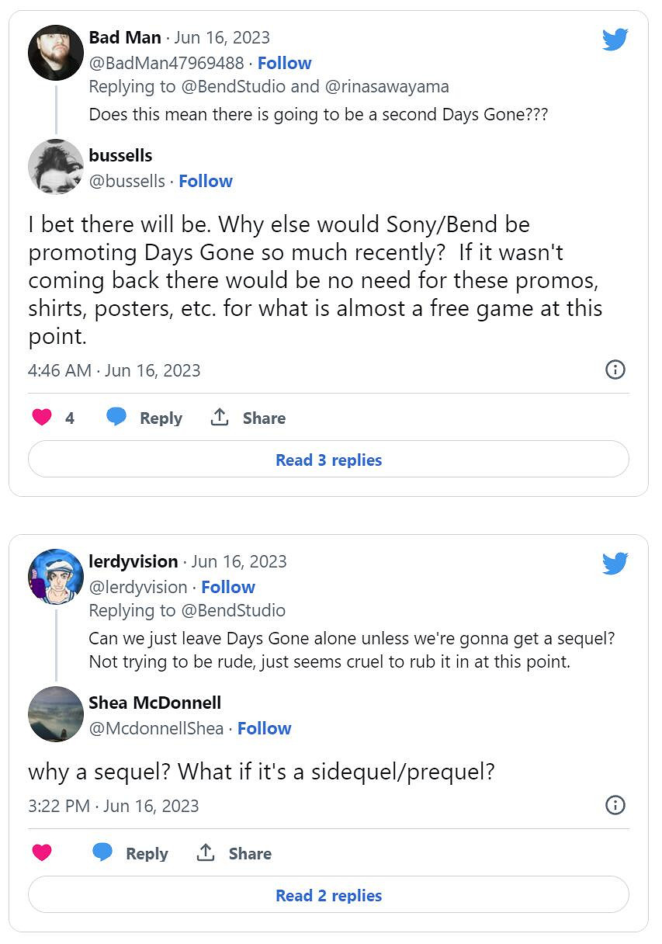Open info icon on Shea McDonnell tweet
The height and width of the screenshot is (944, 662).
pyautogui.click(x=615, y=805)
